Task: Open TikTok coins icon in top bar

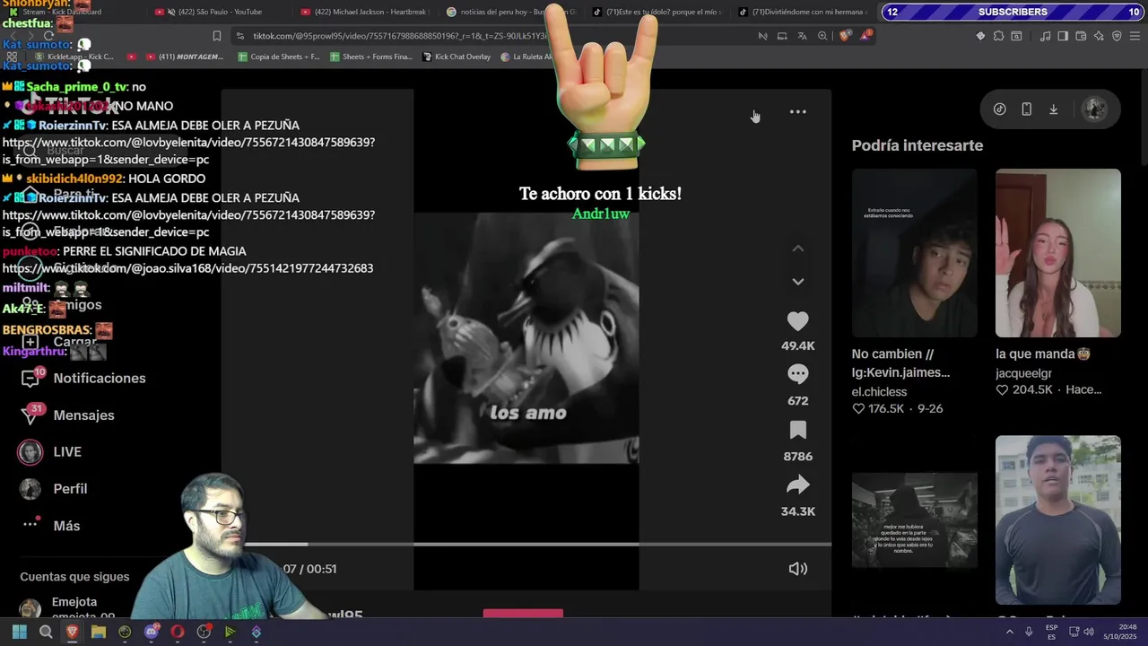Action: coord(999,109)
